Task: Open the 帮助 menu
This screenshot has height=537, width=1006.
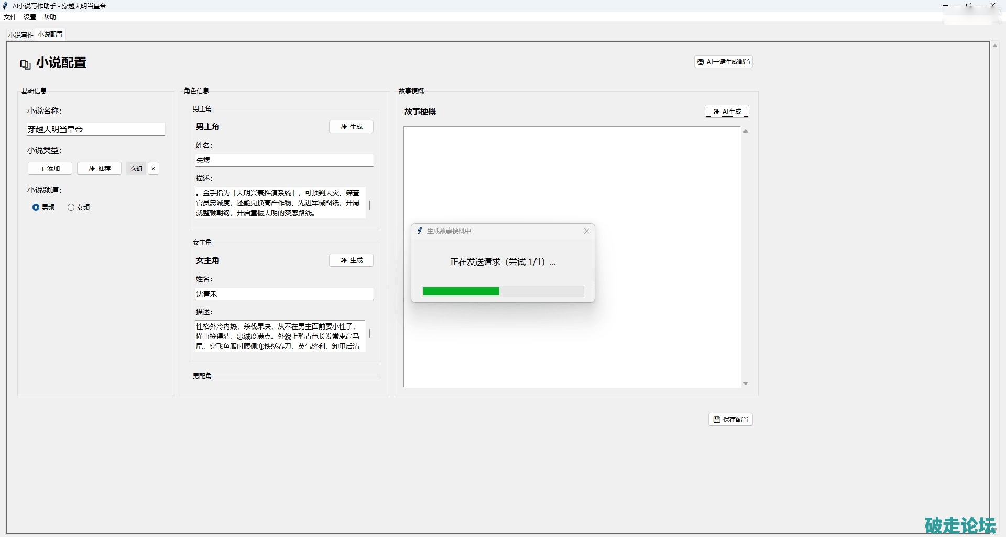Action: click(x=50, y=17)
